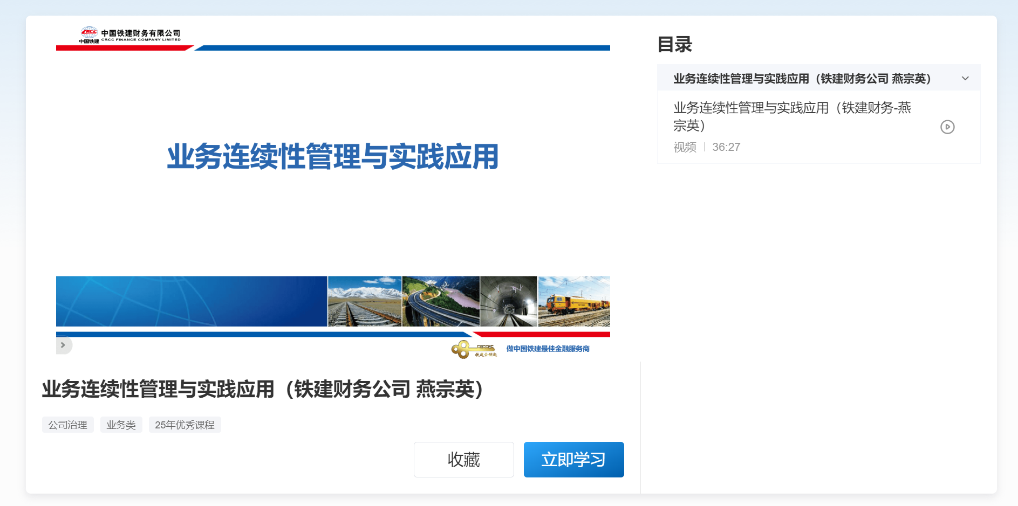This screenshot has width=1018, height=506.
Task: Click the 收藏 button to favorite the course
Action: pyautogui.click(x=464, y=460)
